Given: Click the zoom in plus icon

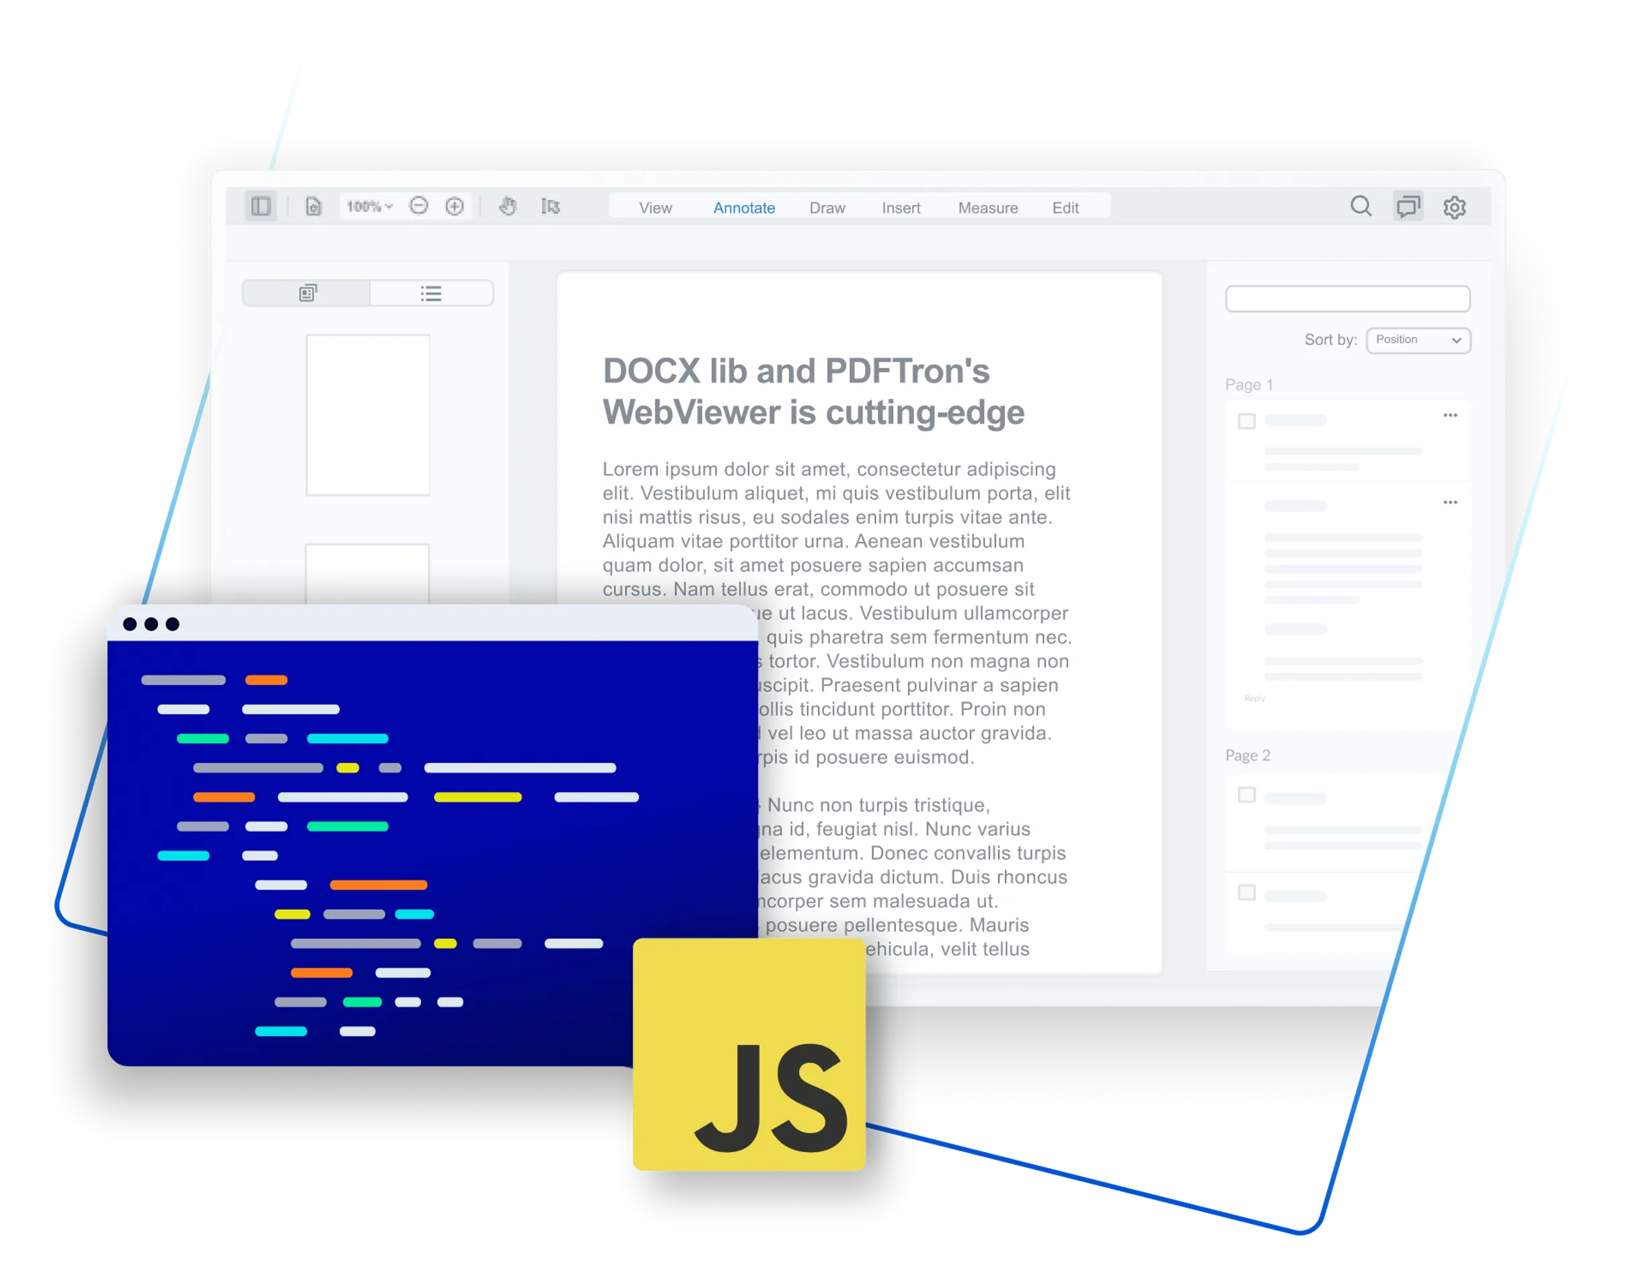Looking at the screenshot, I should (x=455, y=206).
